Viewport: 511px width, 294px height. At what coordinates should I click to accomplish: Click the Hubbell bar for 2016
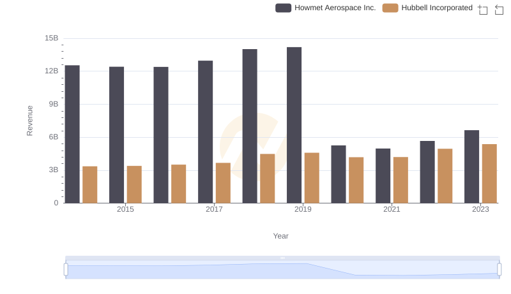[179, 184]
